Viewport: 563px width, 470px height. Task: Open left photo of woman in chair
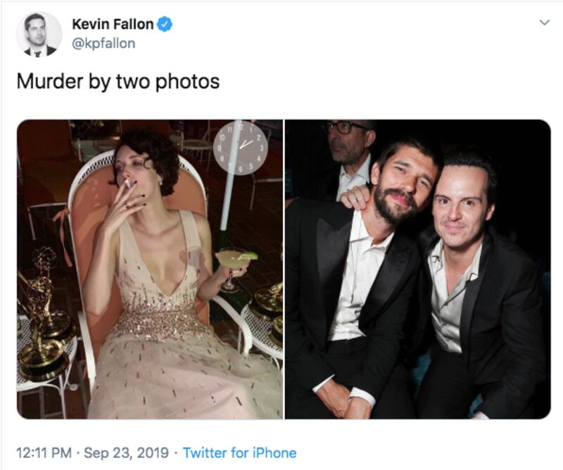click(x=149, y=269)
